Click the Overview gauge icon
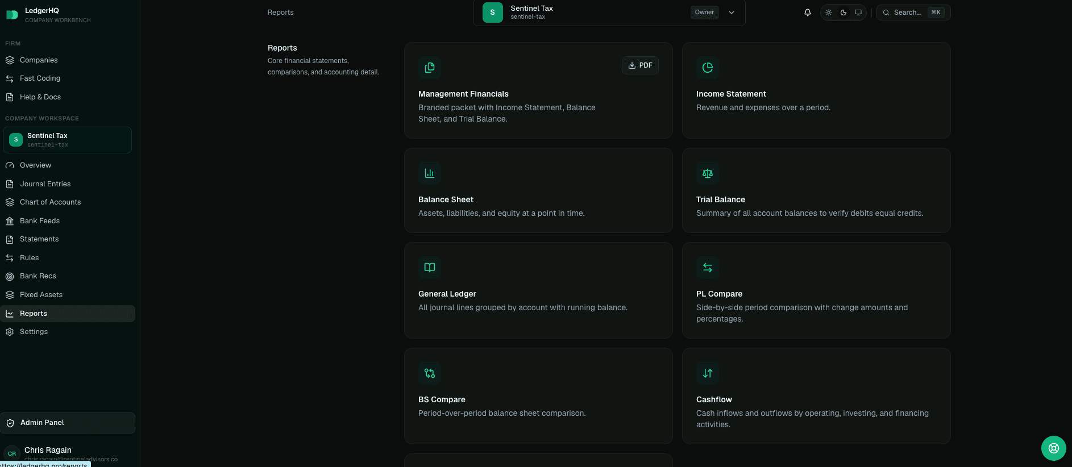The height and width of the screenshot is (467, 1072). pos(10,165)
